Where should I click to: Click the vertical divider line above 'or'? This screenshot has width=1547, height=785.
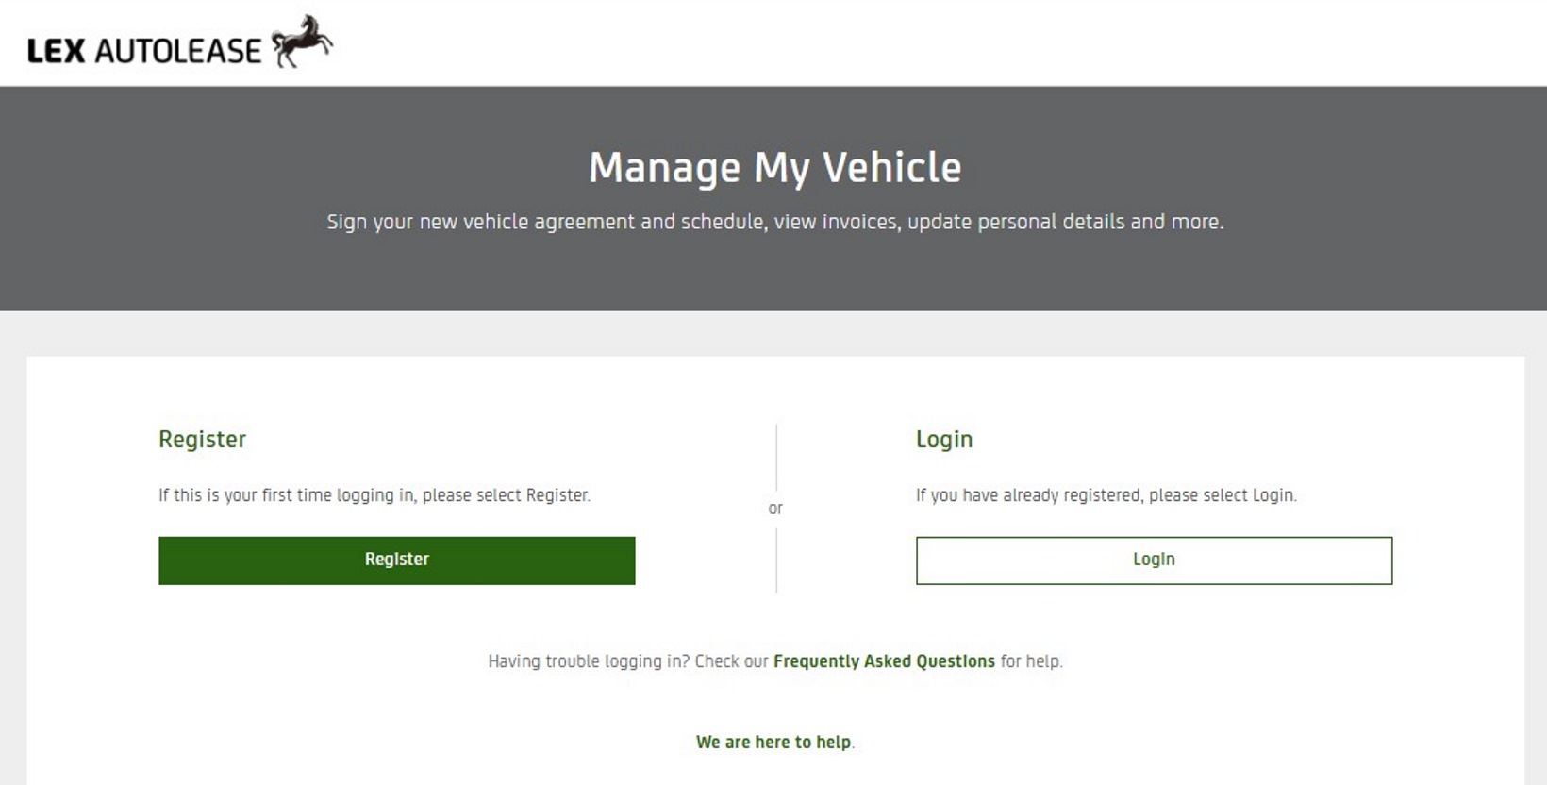coord(776,458)
